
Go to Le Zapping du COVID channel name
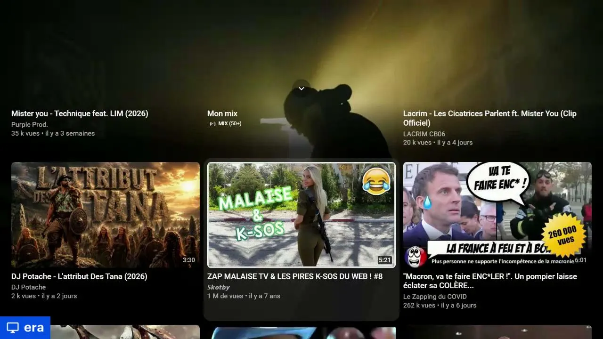tap(435, 297)
